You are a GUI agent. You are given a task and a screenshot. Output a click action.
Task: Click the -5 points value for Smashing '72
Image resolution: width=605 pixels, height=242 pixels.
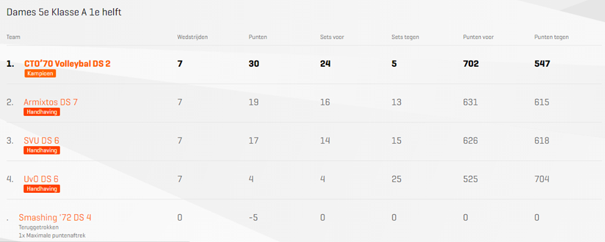click(x=253, y=217)
